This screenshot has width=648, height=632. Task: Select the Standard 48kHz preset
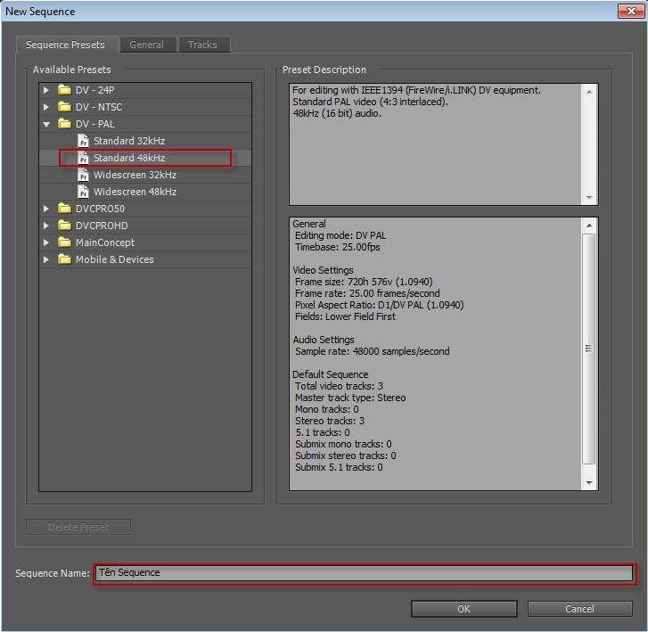(x=129, y=158)
